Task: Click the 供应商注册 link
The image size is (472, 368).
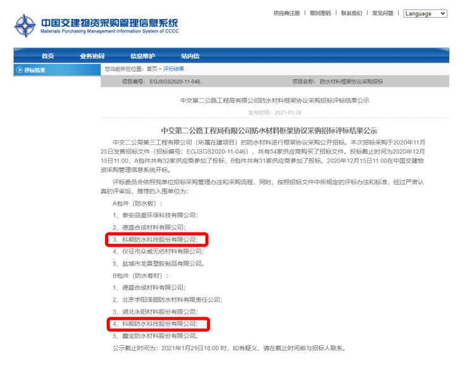Action: click(287, 13)
